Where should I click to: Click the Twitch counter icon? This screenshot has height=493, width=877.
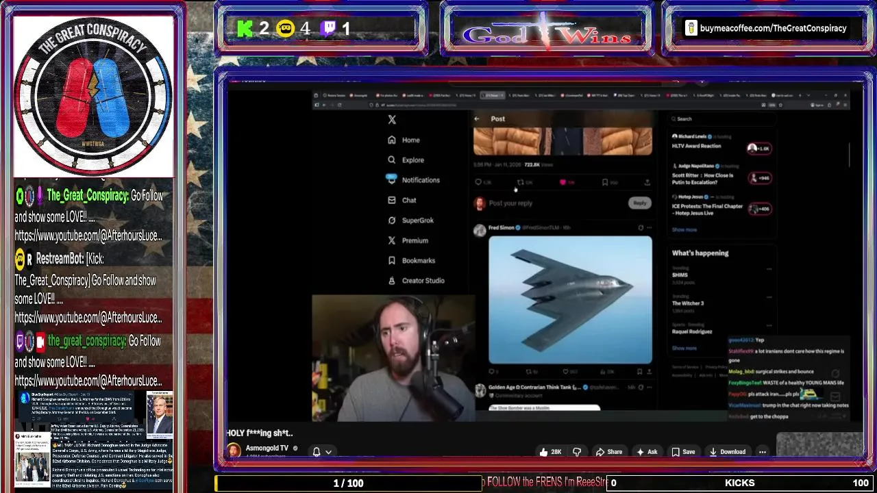click(328, 29)
